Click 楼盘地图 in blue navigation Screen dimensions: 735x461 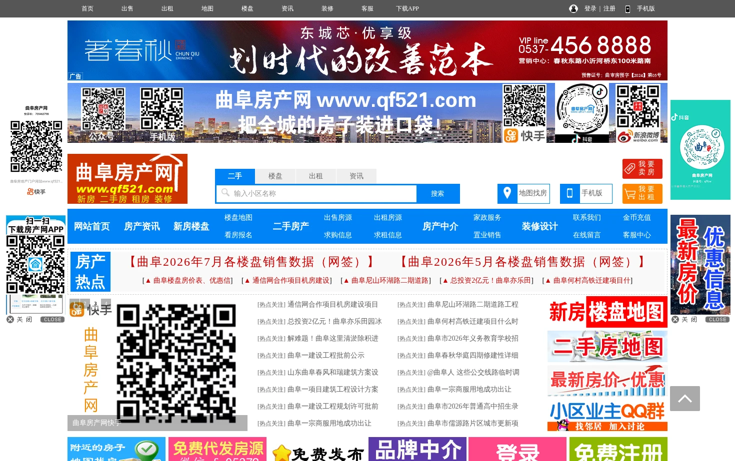pos(238,218)
